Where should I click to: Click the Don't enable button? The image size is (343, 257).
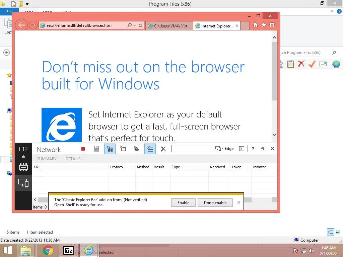[x=215, y=202]
